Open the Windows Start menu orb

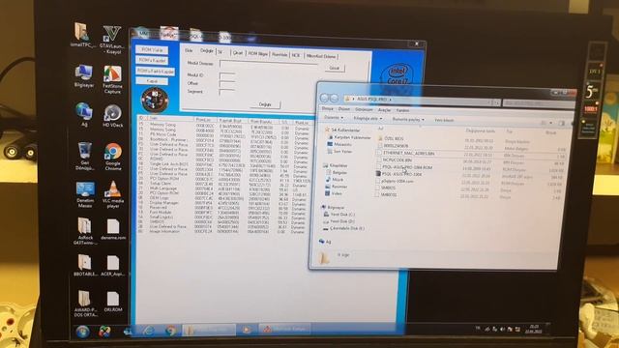pos(82,332)
